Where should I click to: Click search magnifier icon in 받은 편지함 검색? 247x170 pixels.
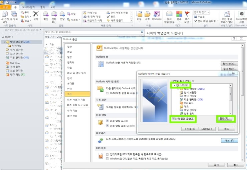click(142, 32)
